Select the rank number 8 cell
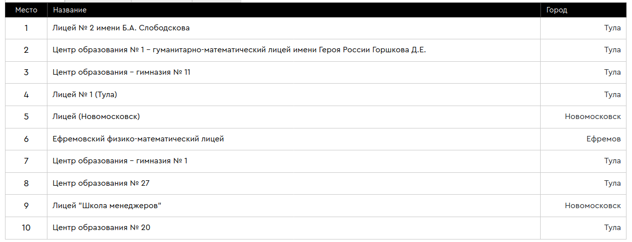This screenshot has height=242, width=632. pyautogui.click(x=26, y=183)
